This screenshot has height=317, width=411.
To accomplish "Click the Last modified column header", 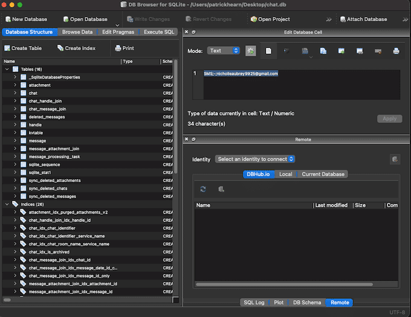I will [x=332, y=205].
